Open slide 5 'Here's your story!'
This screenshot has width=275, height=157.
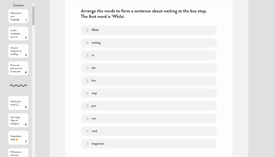click(18, 103)
